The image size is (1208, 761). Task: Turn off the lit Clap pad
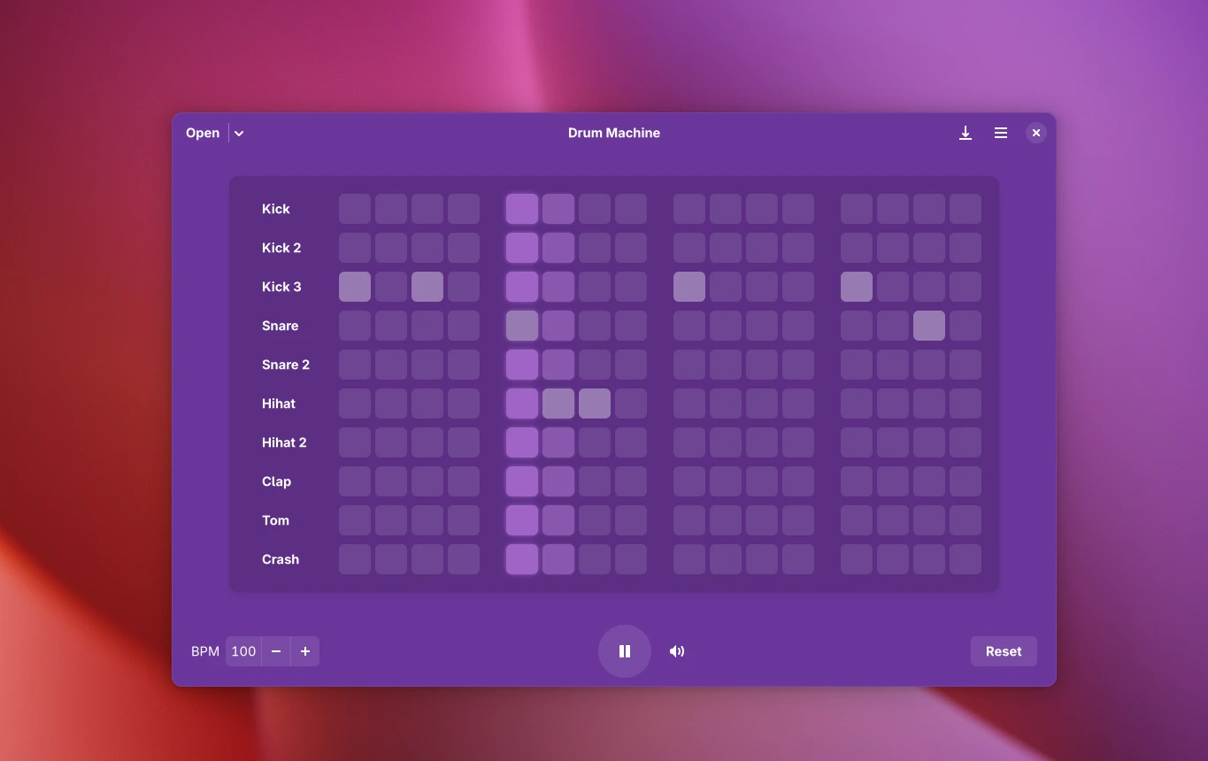click(521, 481)
